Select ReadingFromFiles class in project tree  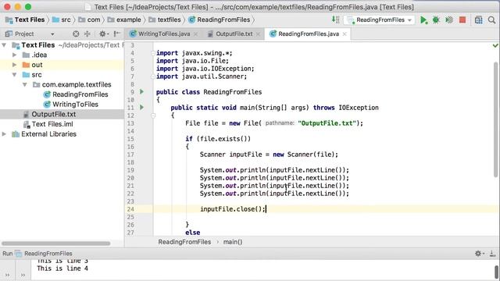tap(76, 94)
